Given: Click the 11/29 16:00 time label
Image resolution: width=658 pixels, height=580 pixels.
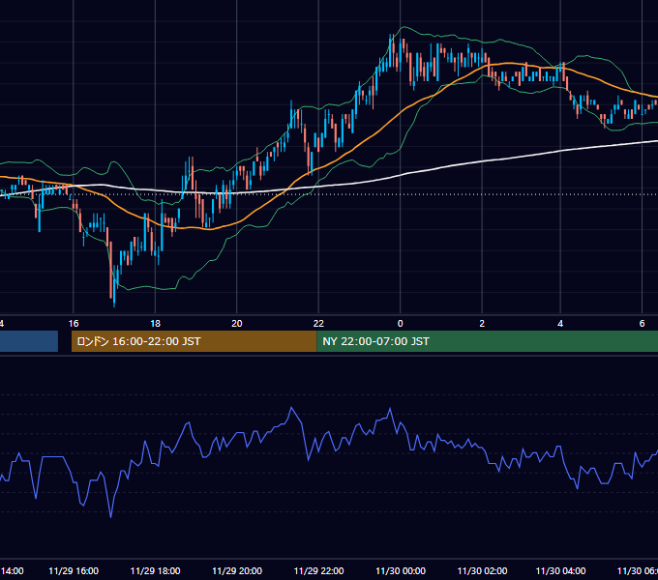Looking at the screenshot, I should (74, 570).
